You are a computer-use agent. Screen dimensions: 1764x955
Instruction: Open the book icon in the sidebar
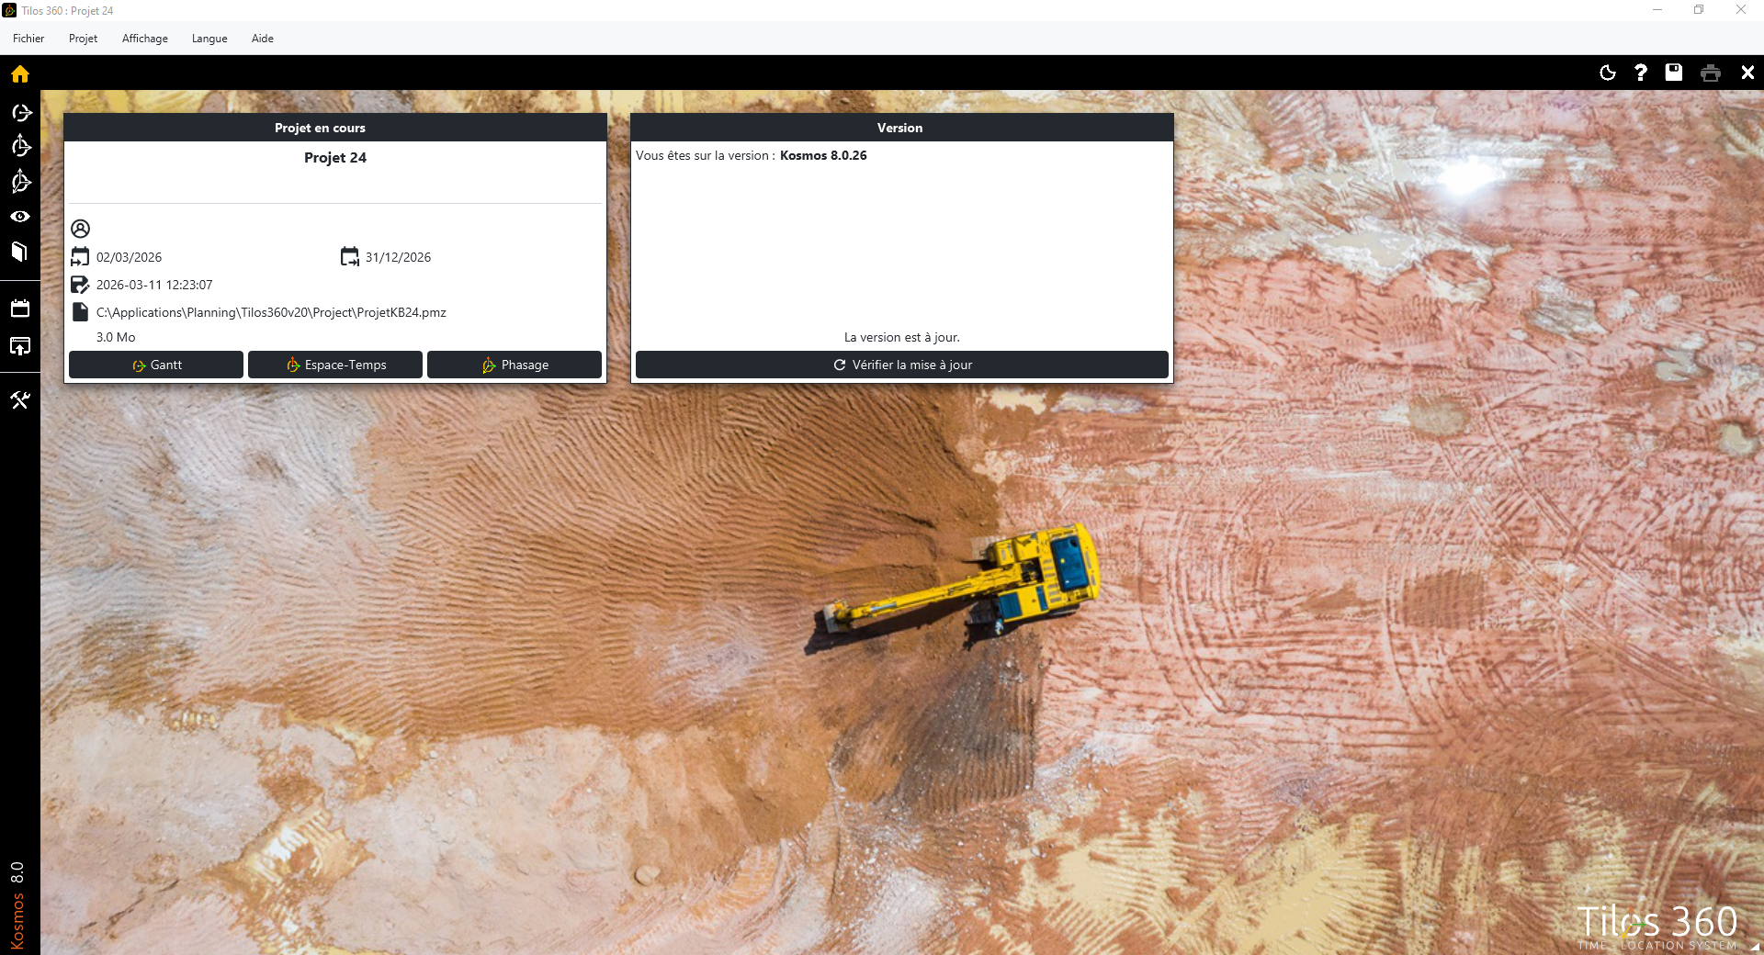pyautogui.click(x=20, y=252)
